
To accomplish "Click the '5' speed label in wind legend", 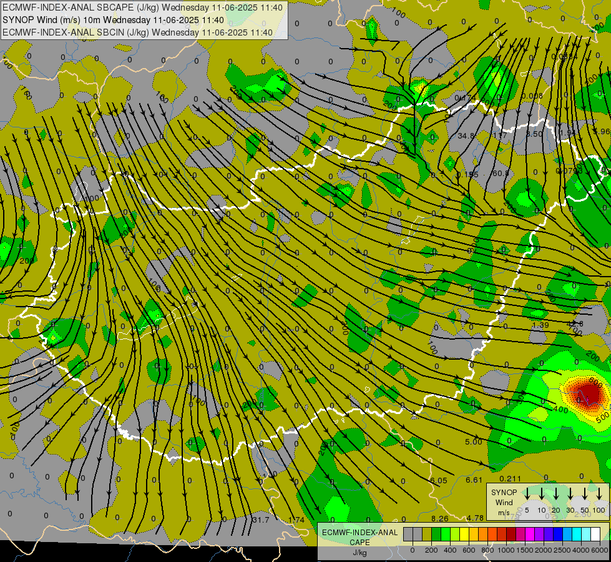I will pyautogui.click(x=527, y=510).
